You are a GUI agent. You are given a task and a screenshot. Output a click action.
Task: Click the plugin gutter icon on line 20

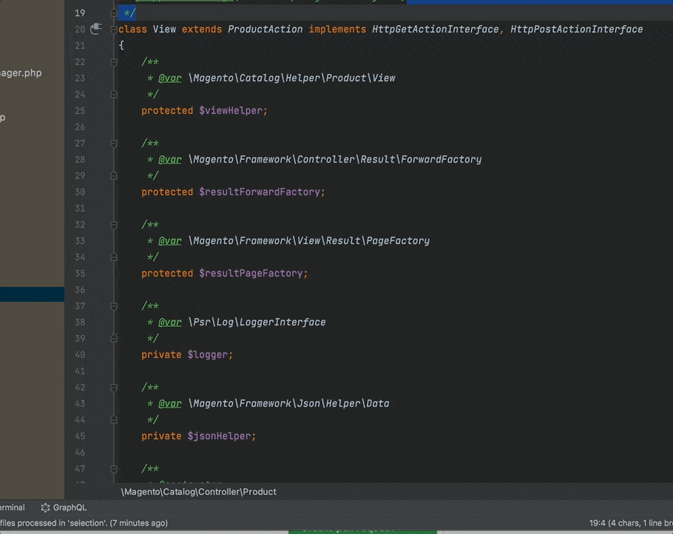point(95,29)
